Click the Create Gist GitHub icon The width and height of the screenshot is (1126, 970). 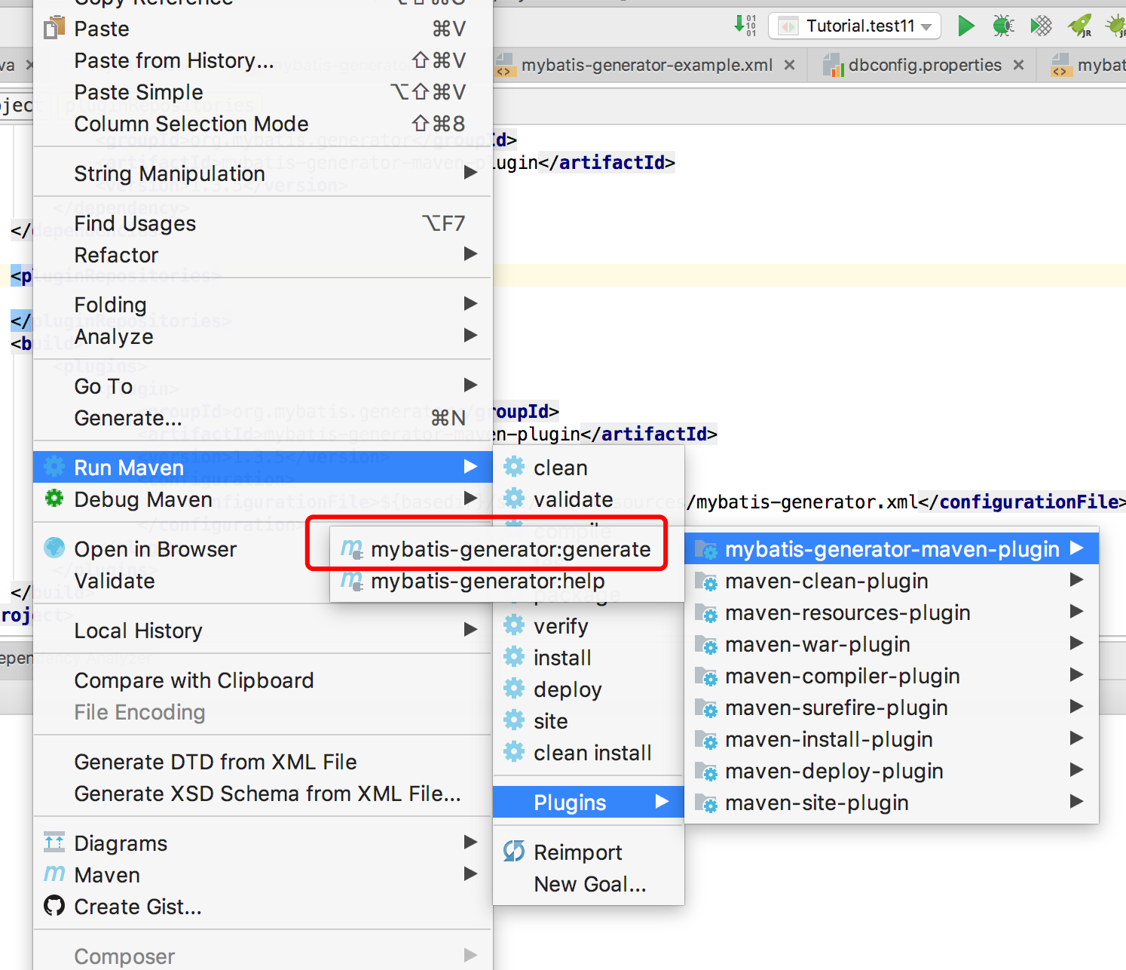(54, 905)
